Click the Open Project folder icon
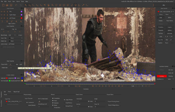The width and height of the screenshot is (175, 112). (x=7, y=5)
